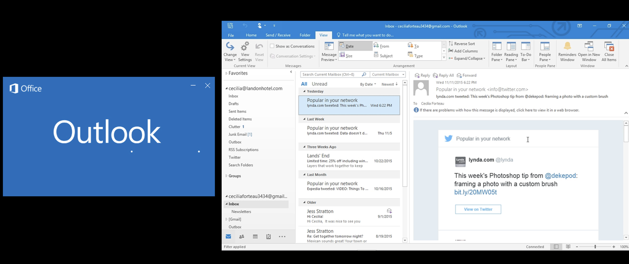629x264 pixels.
Task: Click the Normal view status bar icon
Action: tap(556, 247)
